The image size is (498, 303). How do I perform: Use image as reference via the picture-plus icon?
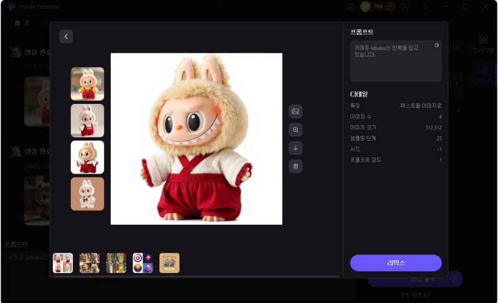[295, 111]
